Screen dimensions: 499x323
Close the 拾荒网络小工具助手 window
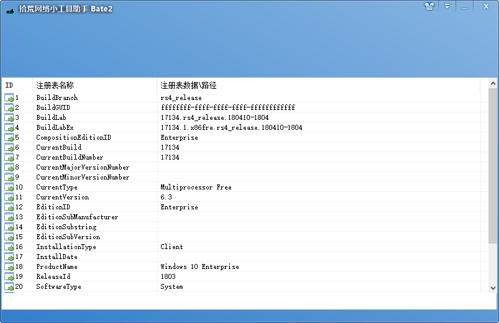pos(486,6)
